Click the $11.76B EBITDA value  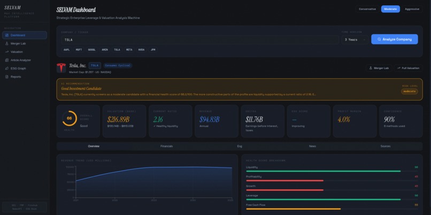254,119
